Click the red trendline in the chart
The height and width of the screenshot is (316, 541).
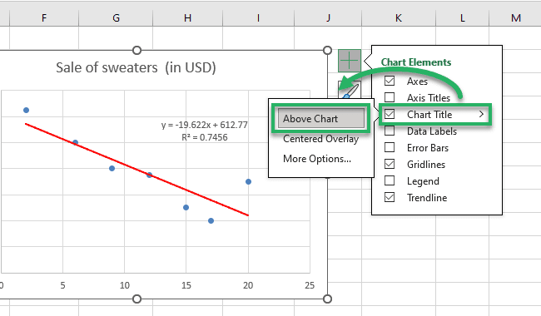pyautogui.click(x=137, y=170)
